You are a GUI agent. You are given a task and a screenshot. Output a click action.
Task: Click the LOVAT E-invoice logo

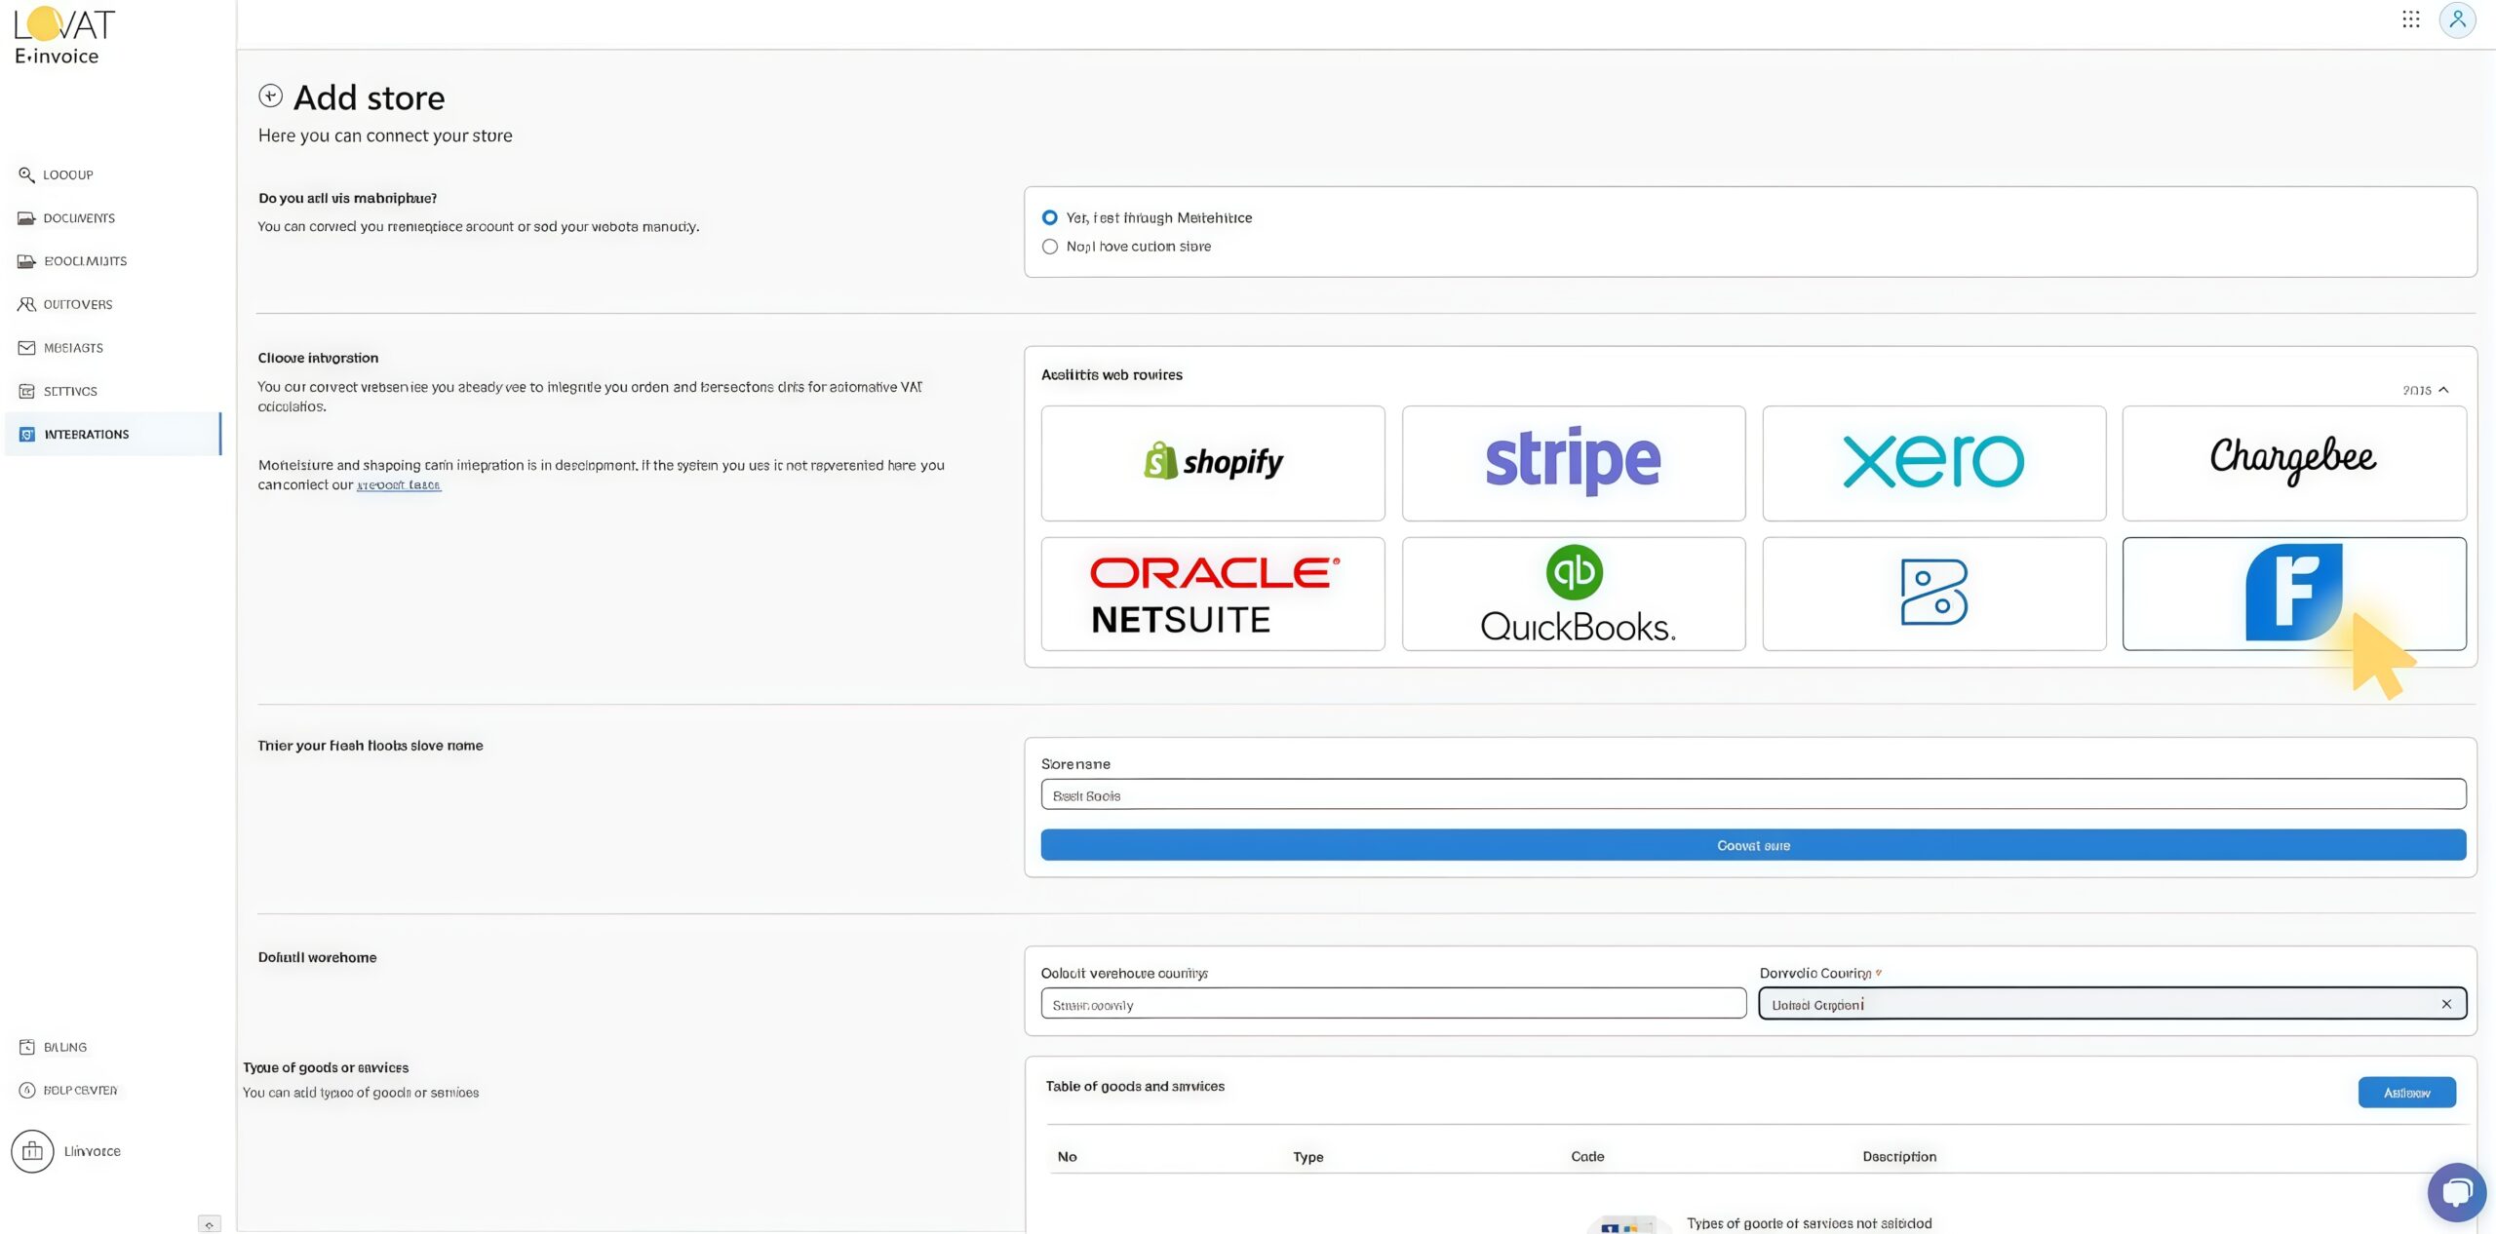64,35
